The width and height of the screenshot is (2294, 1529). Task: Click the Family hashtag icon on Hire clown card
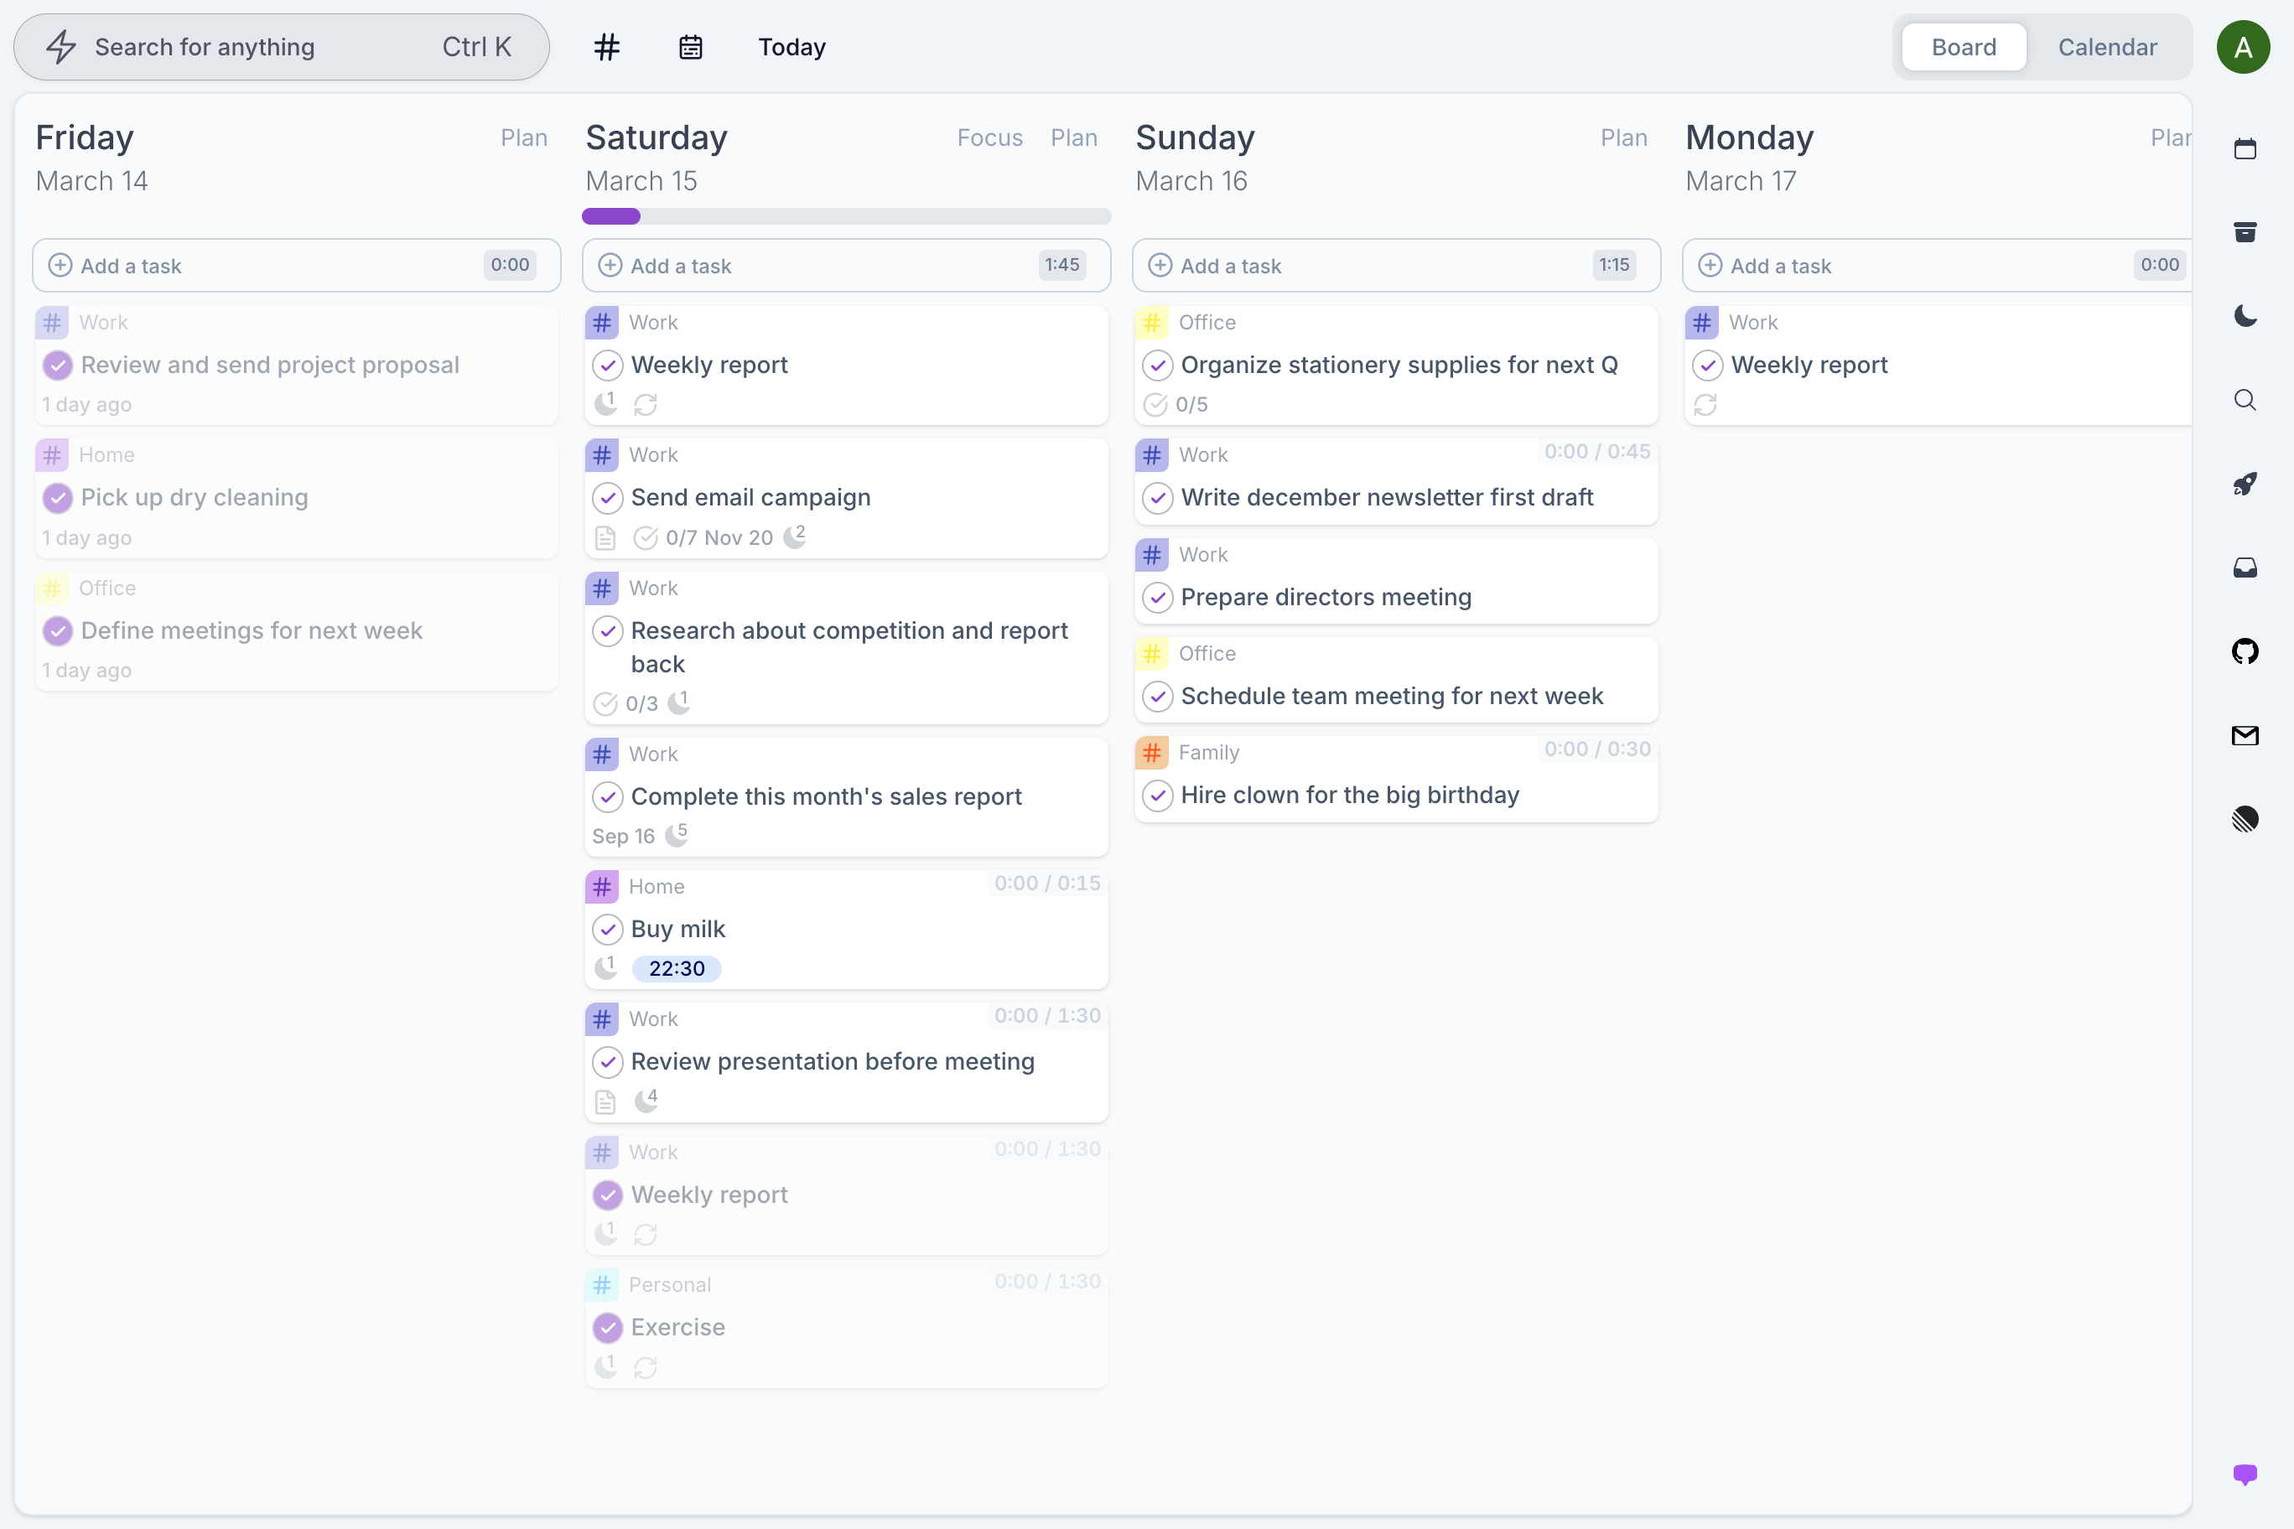pyautogui.click(x=1152, y=753)
